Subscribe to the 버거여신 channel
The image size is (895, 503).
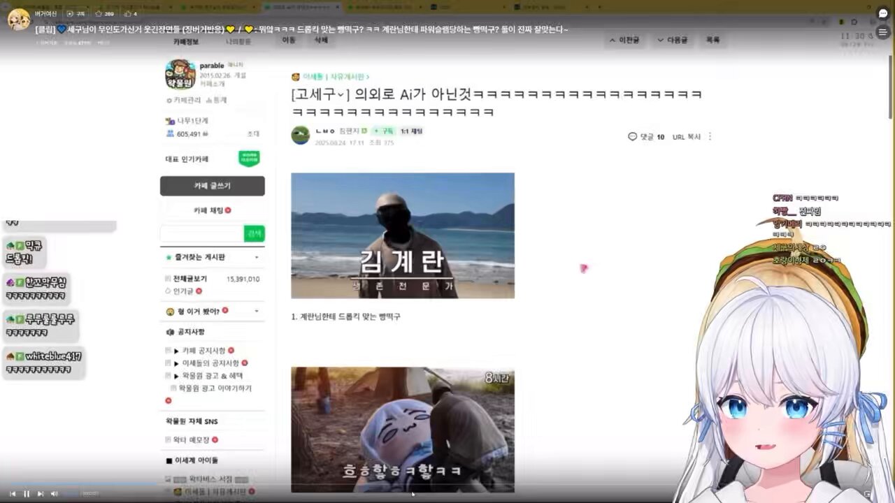pyautogui.click(x=75, y=13)
